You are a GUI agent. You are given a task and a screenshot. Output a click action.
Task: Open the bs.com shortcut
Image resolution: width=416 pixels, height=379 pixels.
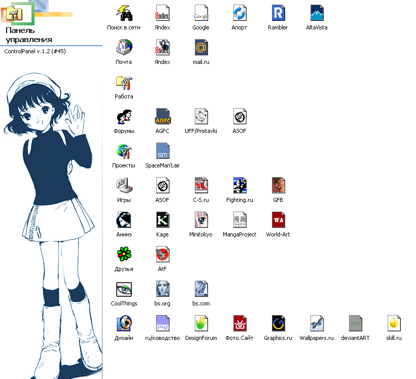201,289
